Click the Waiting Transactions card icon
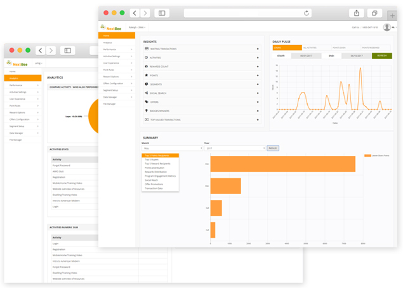The height and width of the screenshot is (288, 403). [x=147, y=49]
